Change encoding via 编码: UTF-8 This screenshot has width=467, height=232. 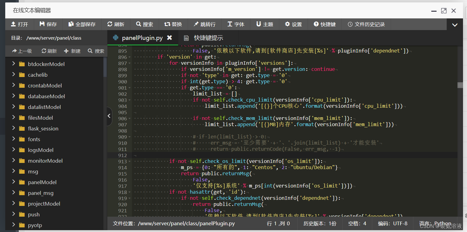pos(393,223)
